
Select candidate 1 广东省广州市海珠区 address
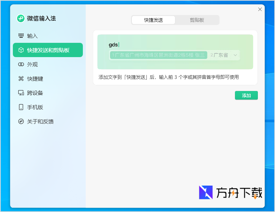[x=159, y=55]
